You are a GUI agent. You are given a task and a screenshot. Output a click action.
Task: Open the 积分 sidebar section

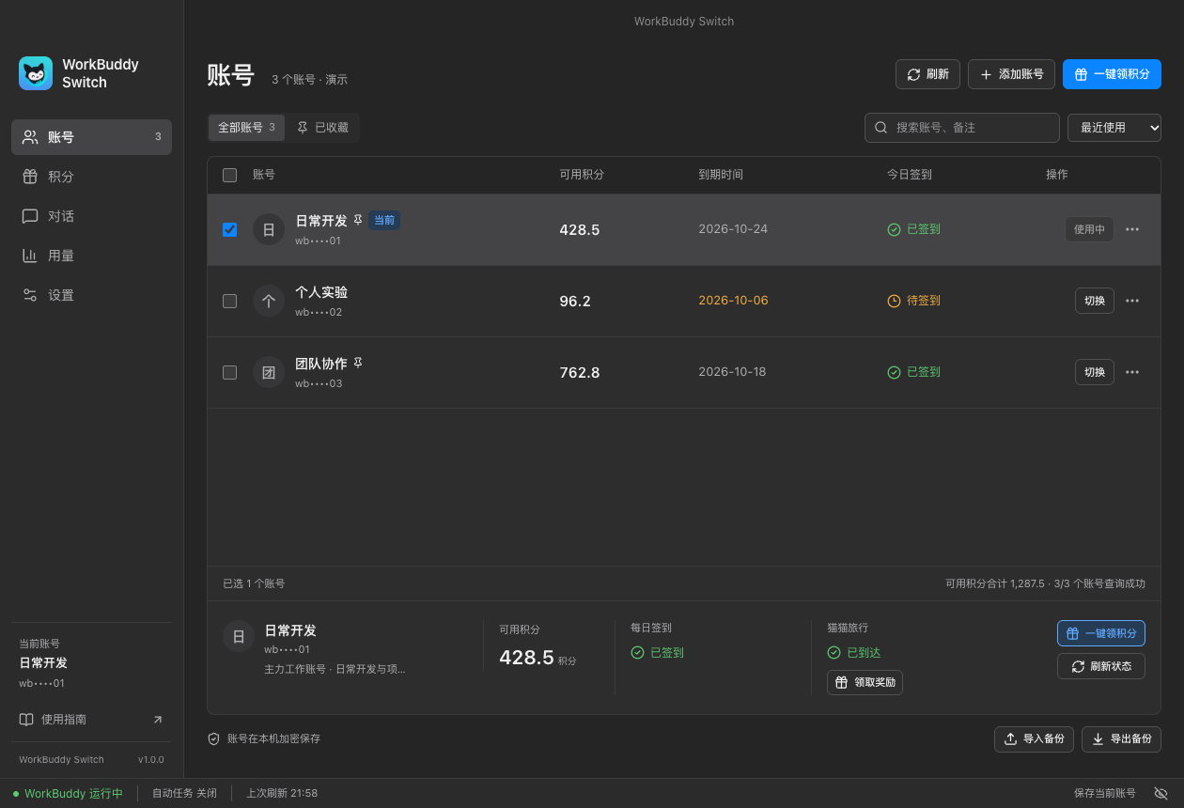coord(91,177)
